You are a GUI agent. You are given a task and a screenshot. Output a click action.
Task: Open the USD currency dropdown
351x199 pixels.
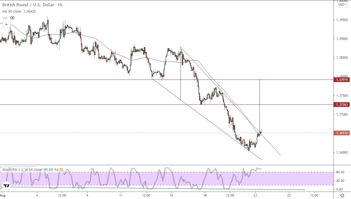(342, 5)
